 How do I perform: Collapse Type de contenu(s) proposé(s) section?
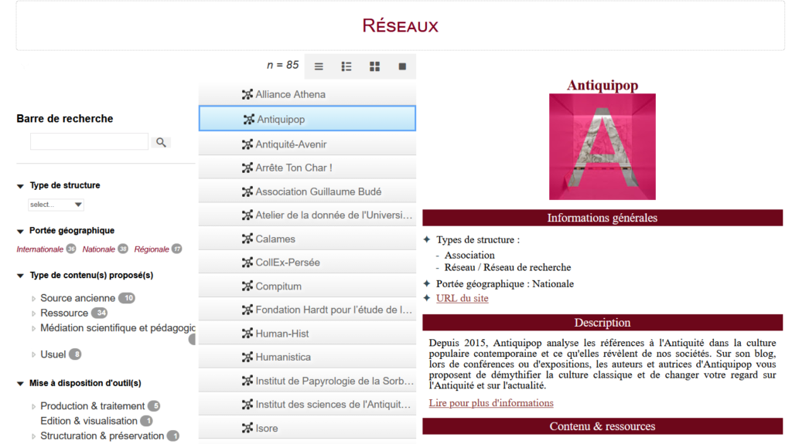coord(20,276)
